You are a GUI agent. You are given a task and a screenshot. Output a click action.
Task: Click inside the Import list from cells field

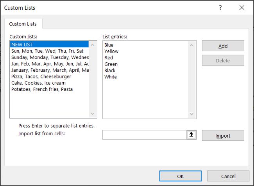(145, 135)
